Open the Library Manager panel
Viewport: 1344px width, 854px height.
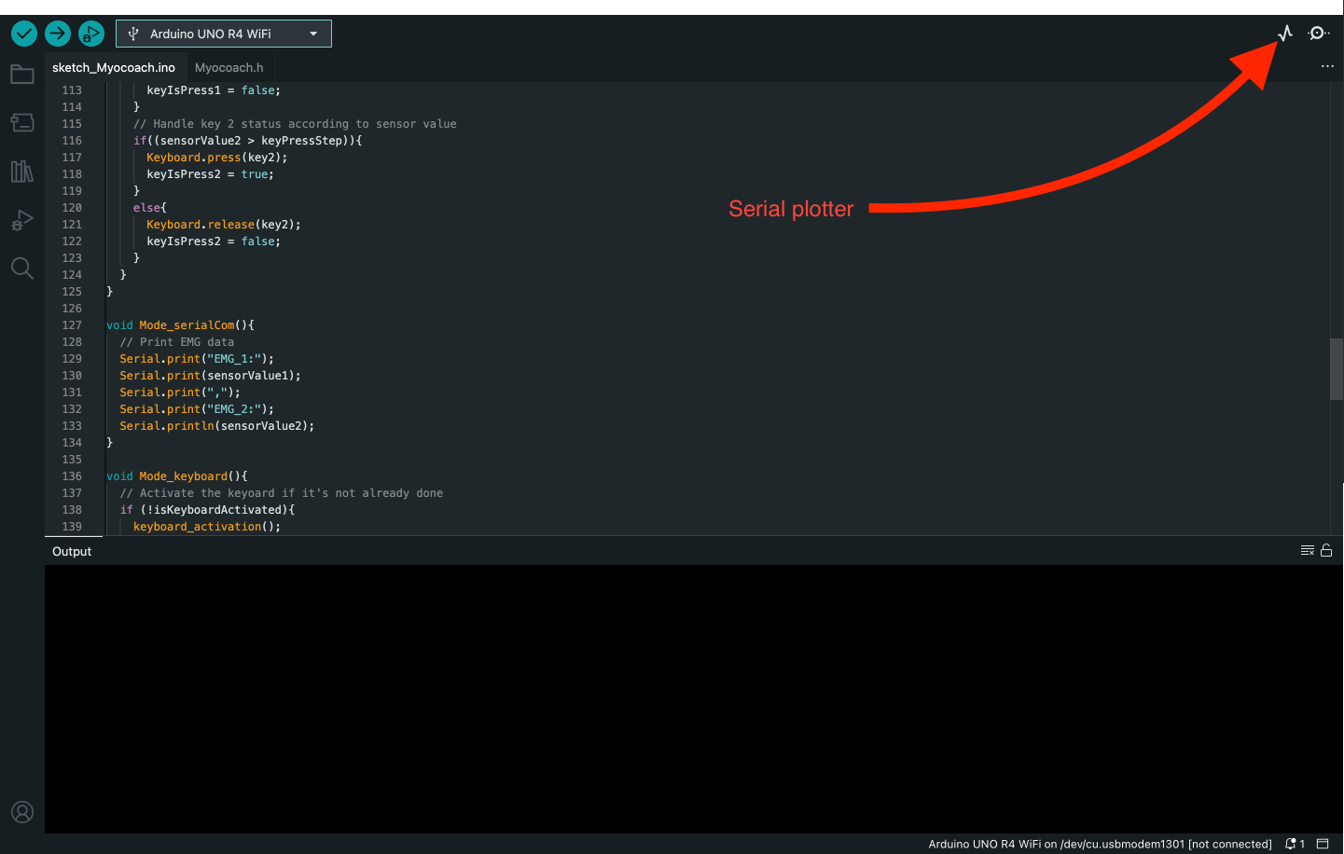coord(22,172)
